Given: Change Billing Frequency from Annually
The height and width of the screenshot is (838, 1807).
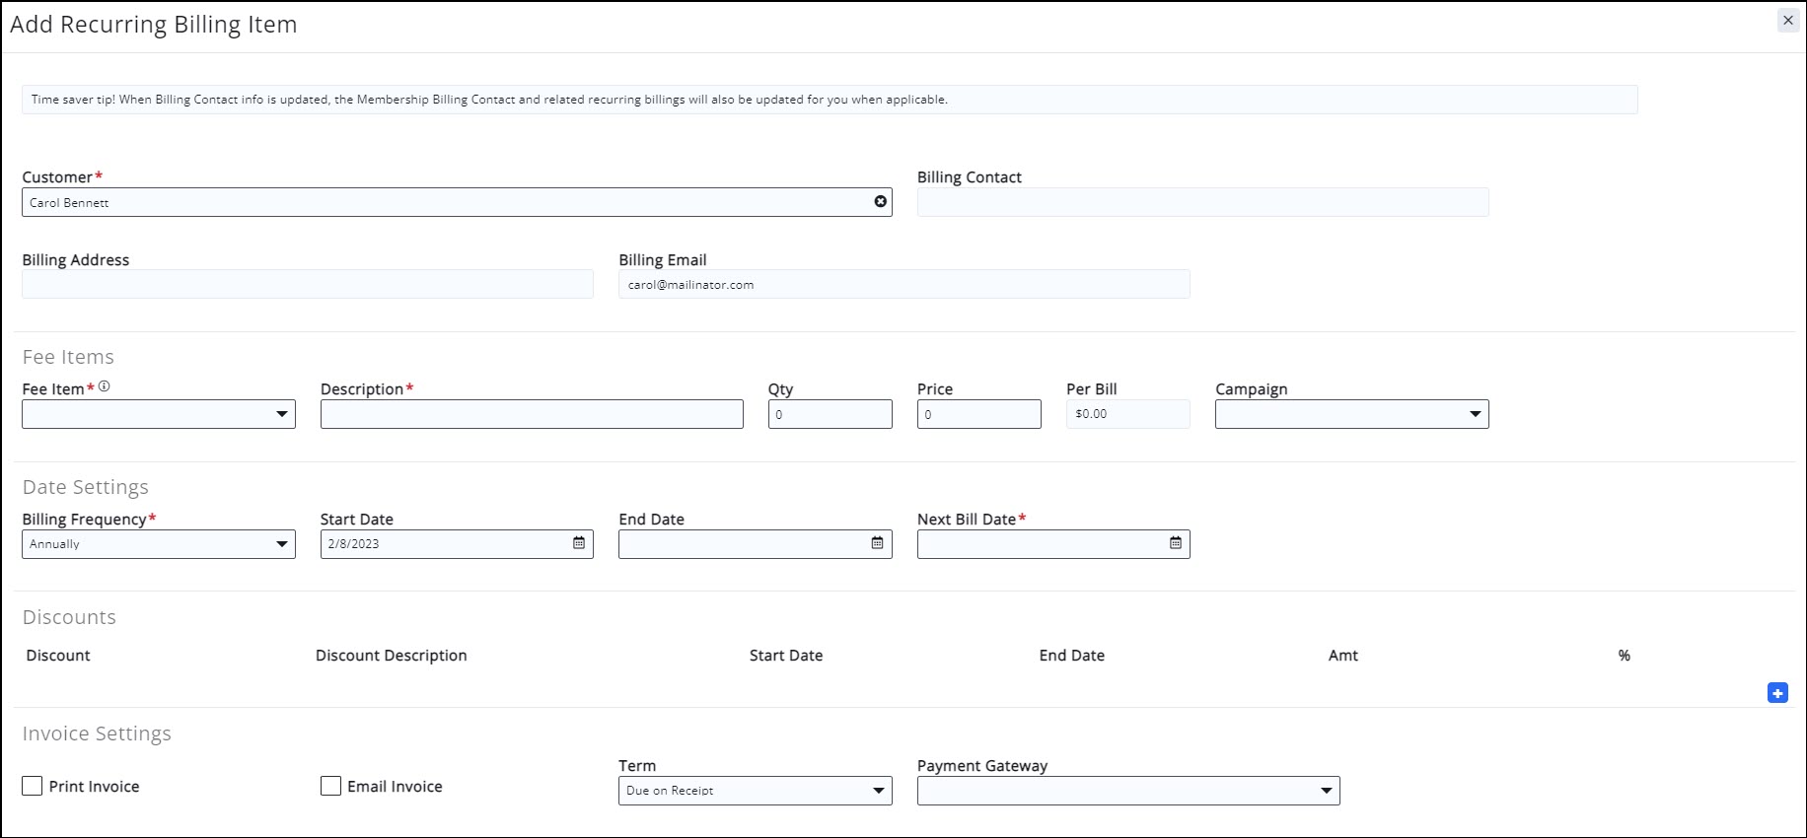Looking at the screenshot, I should tap(159, 544).
